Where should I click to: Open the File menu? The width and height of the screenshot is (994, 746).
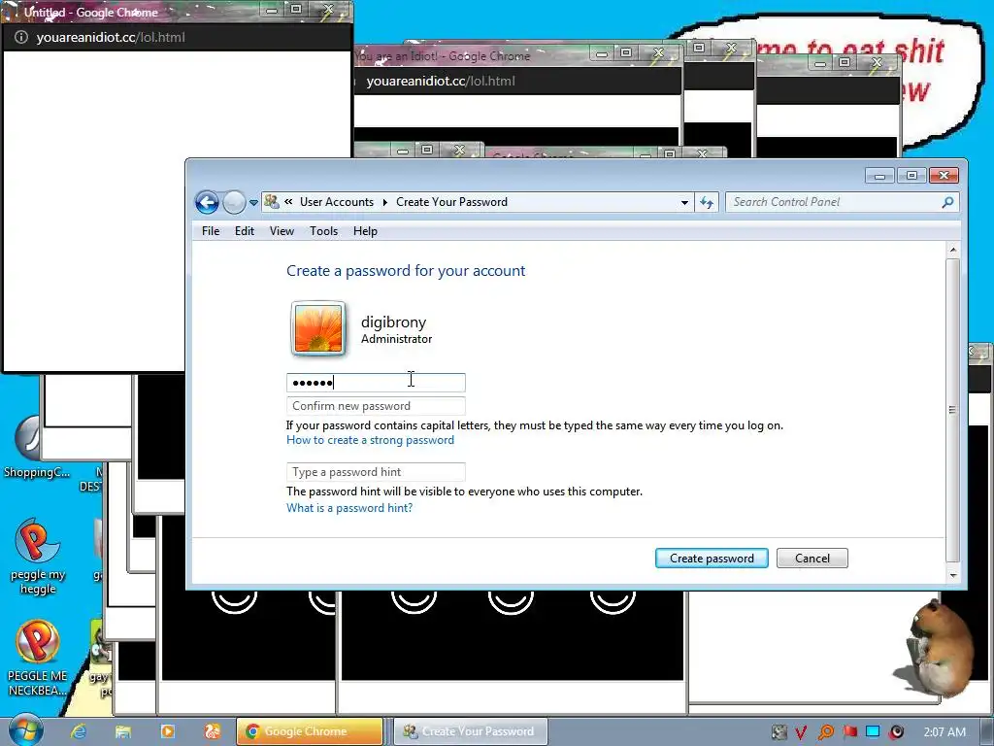tap(211, 231)
